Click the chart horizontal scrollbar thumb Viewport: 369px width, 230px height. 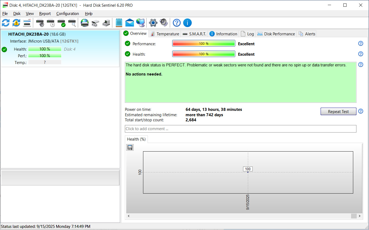[x=354, y=216]
